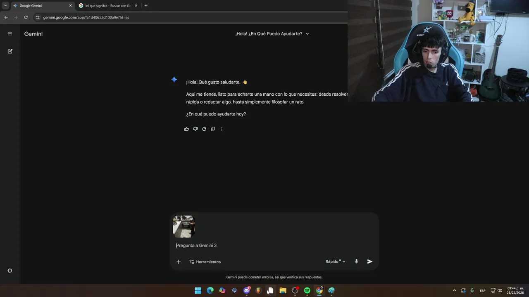Click the Gemini error disclaimer text
The image size is (529, 297).
click(x=274, y=277)
